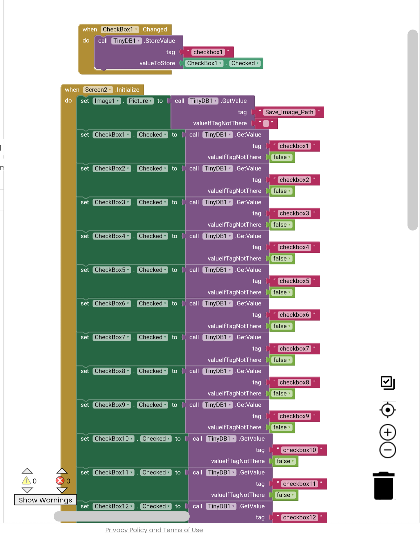Click the Show Warnings button
Image resolution: width=420 pixels, height=533 pixels.
pyautogui.click(x=45, y=500)
